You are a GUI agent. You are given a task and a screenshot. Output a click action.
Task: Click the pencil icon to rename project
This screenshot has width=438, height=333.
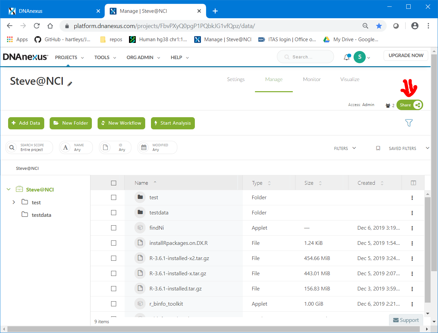pos(70,84)
